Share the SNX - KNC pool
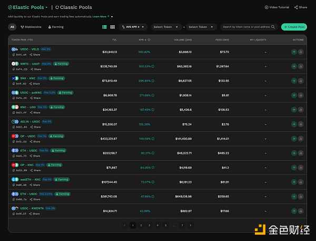The width and height of the screenshot is (316, 241). 35,84
